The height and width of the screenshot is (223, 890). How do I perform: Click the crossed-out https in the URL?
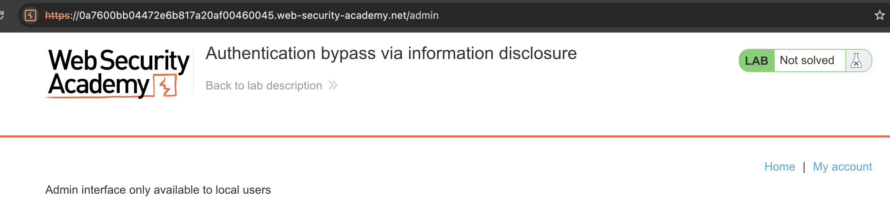[x=57, y=15]
